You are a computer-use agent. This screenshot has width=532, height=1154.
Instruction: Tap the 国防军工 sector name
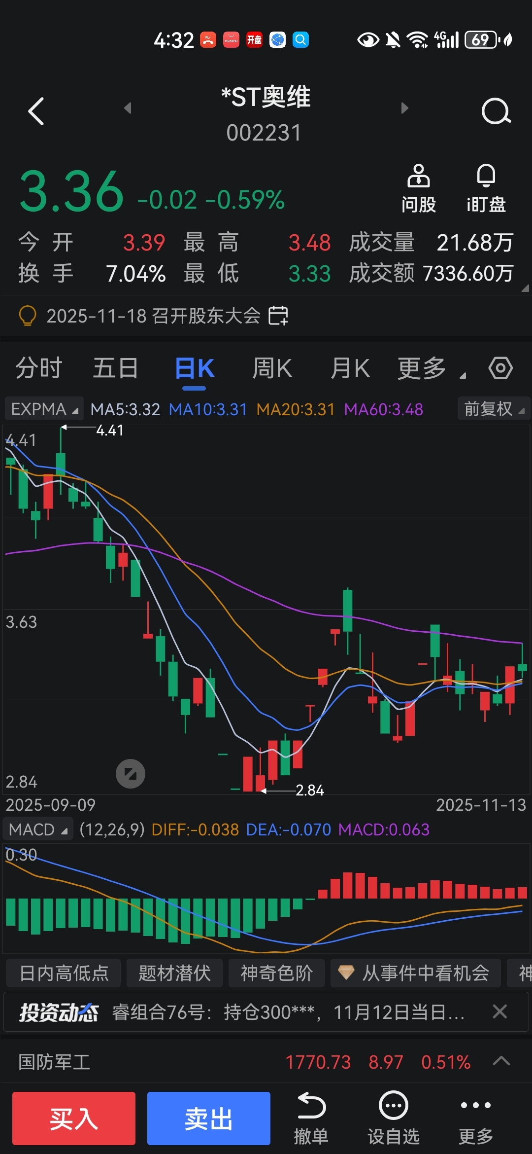54,1062
